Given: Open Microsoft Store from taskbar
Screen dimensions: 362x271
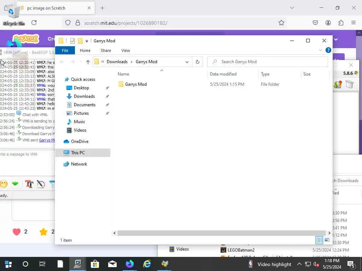Looking at the screenshot, I should pyautogui.click(x=95, y=264).
